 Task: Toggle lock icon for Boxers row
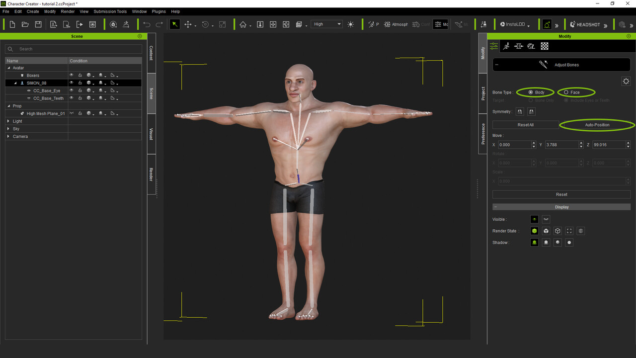(x=80, y=75)
